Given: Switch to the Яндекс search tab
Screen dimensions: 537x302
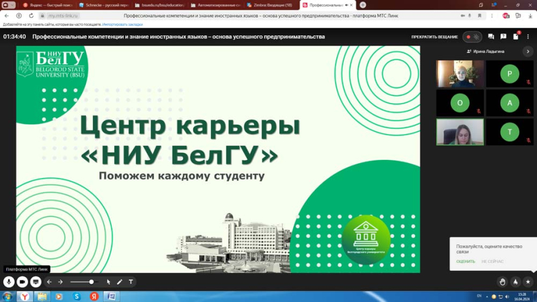Looking at the screenshot, I should [x=47, y=5].
